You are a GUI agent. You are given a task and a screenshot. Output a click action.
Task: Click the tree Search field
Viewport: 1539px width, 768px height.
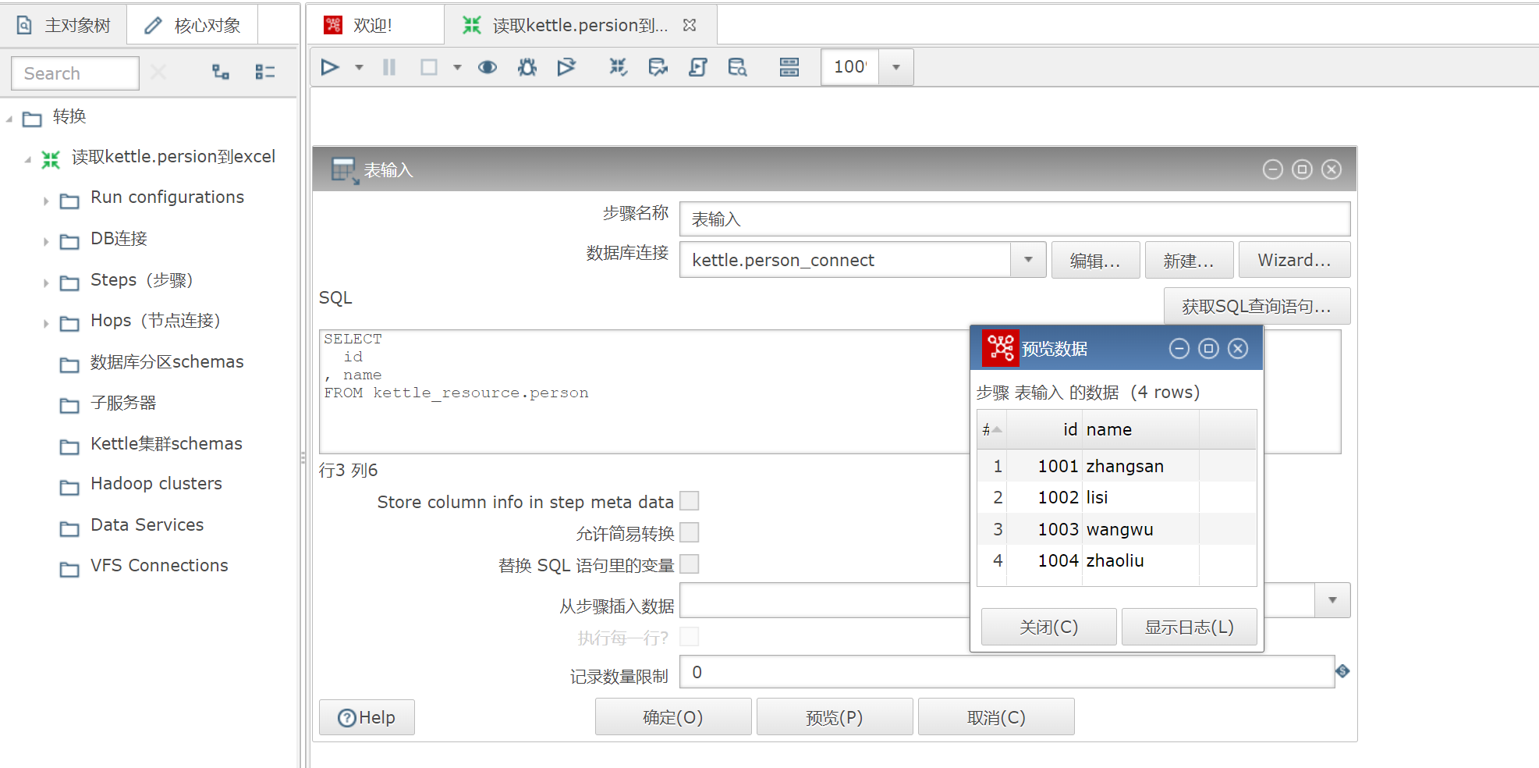coord(75,73)
